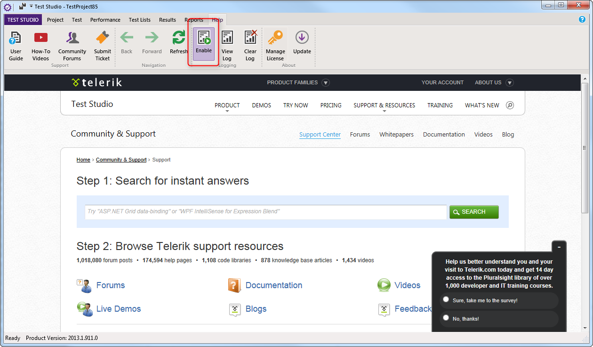
Task: Open How-To Videos
Action: click(41, 46)
